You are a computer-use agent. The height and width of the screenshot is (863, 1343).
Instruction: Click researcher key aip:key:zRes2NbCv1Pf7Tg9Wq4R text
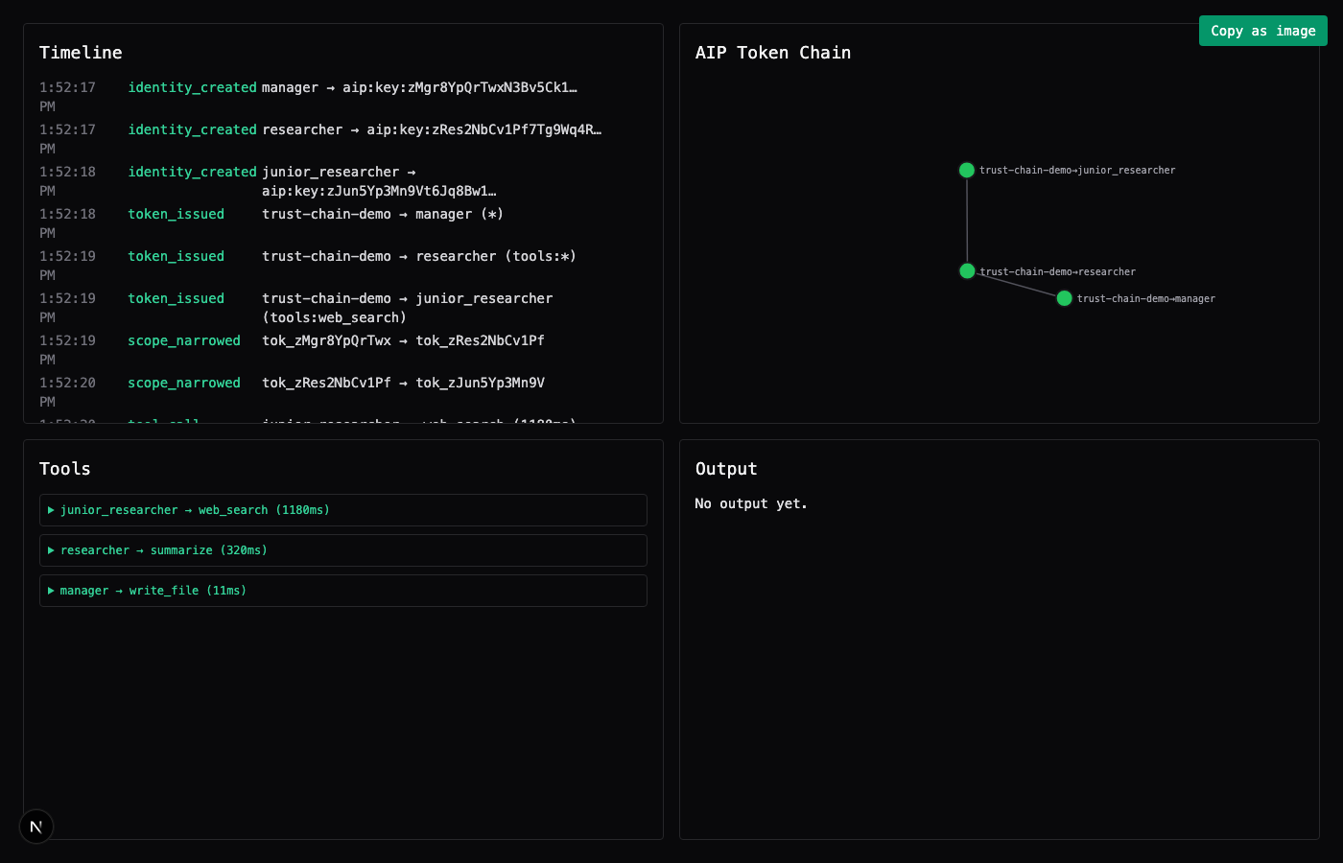point(484,129)
